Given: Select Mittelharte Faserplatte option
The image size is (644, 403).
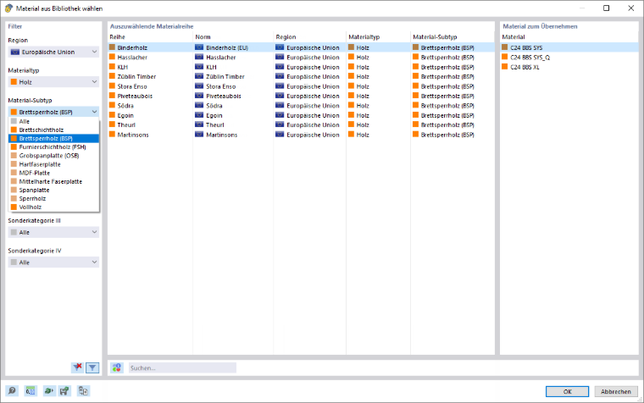Looking at the screenshot, I should 53,182.
